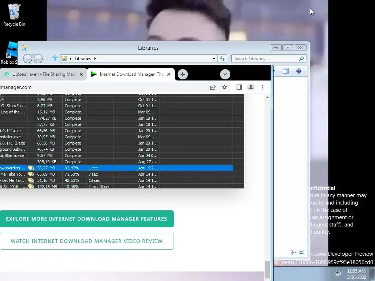Click the Libraries window title icon
The image size is (375, 281).
(24, 48)
